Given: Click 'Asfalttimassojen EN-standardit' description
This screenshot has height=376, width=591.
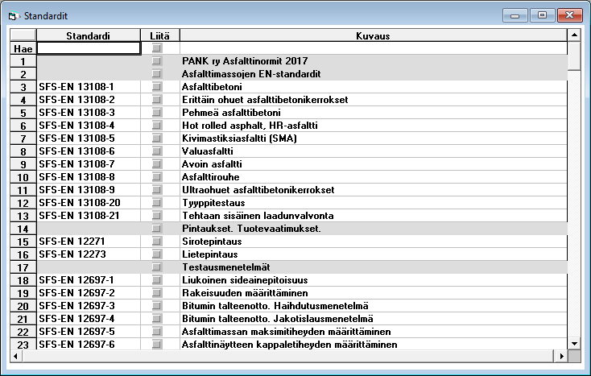Looking at the screenshot, I should (x=374, y=74).
